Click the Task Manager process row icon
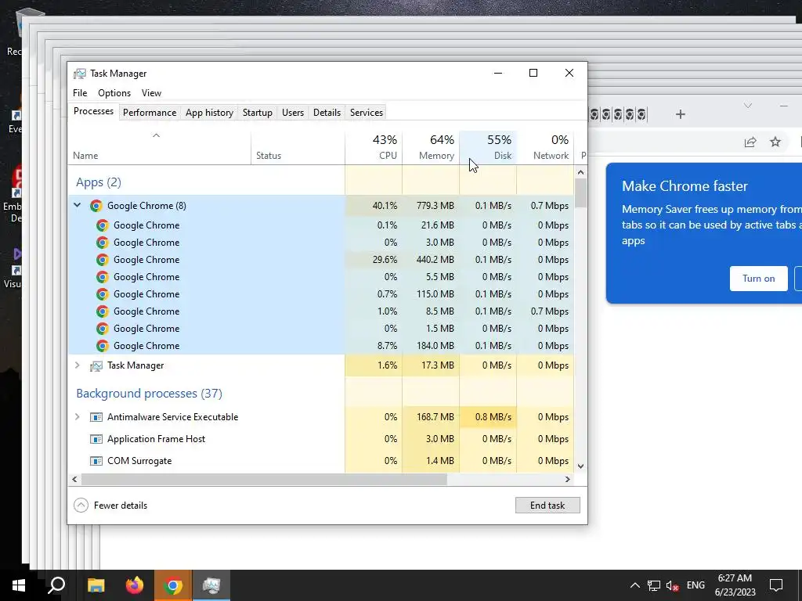This screenshot has width=802, height=601. (x=96, y=366)
